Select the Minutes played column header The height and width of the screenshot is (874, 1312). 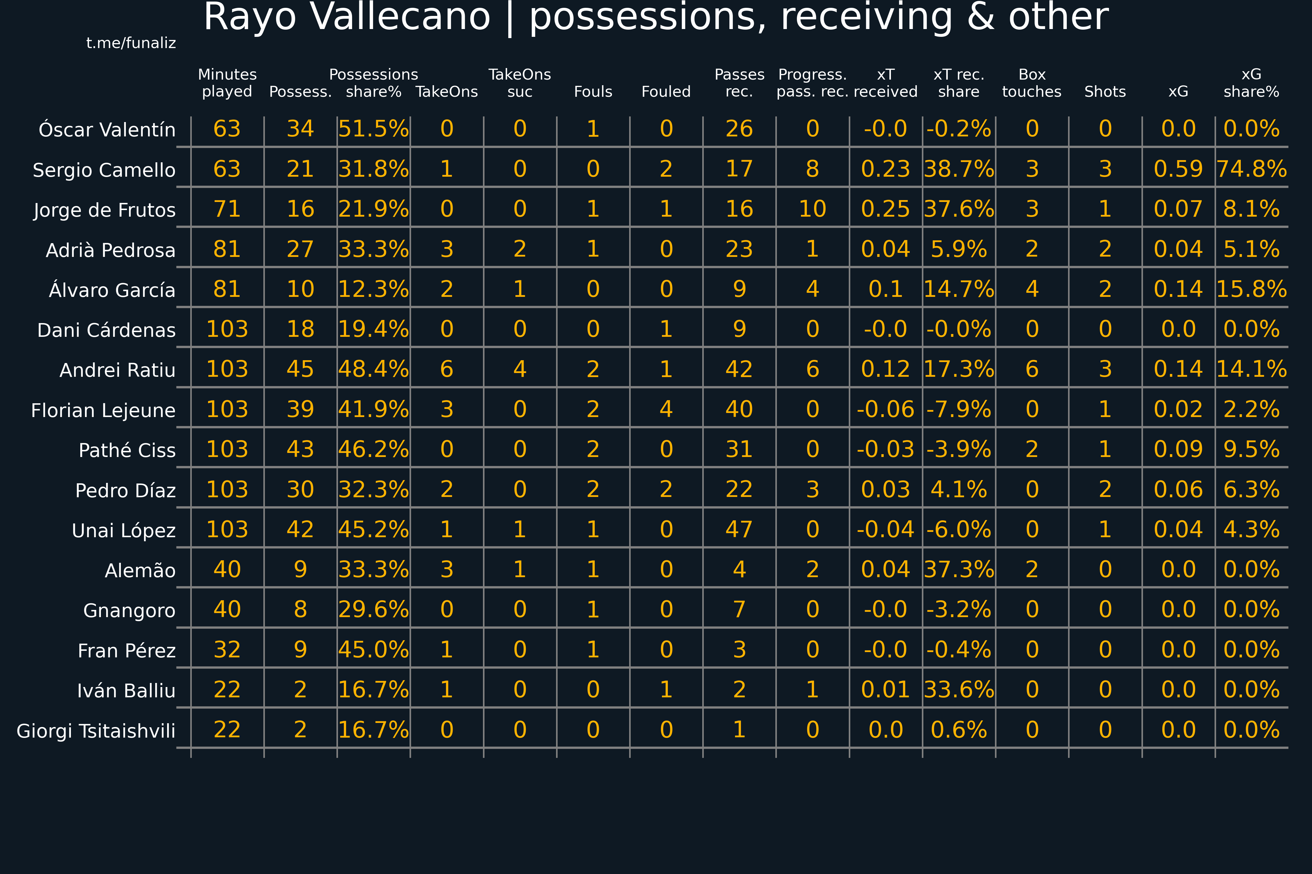coord(227,83)
